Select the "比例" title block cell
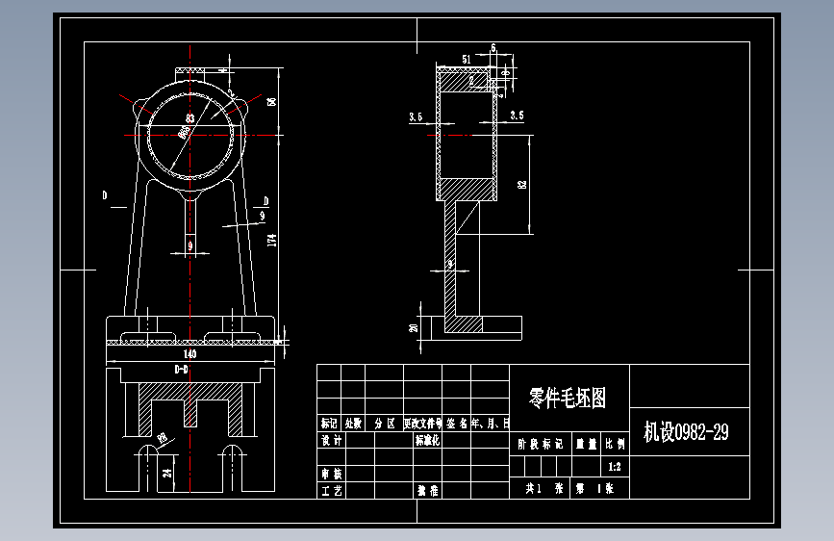 click(x=615, y=444)
